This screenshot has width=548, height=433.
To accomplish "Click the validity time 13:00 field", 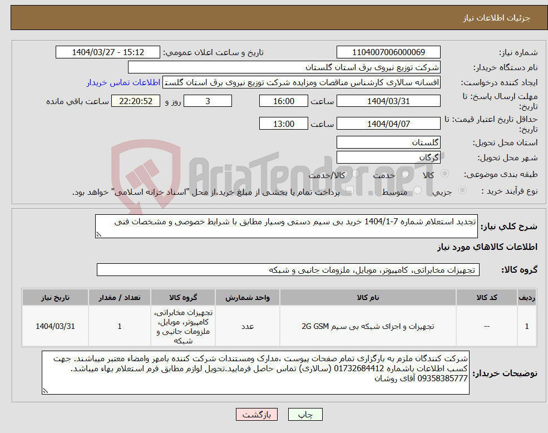I will pos(283,124).
